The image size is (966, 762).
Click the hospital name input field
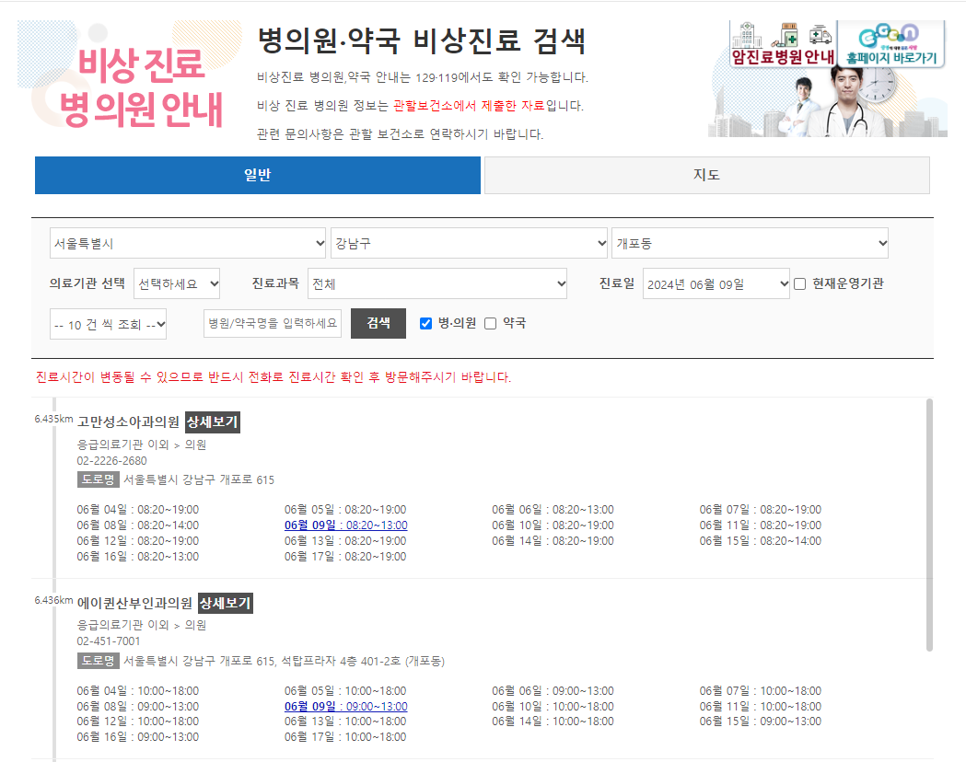point(272,323)
